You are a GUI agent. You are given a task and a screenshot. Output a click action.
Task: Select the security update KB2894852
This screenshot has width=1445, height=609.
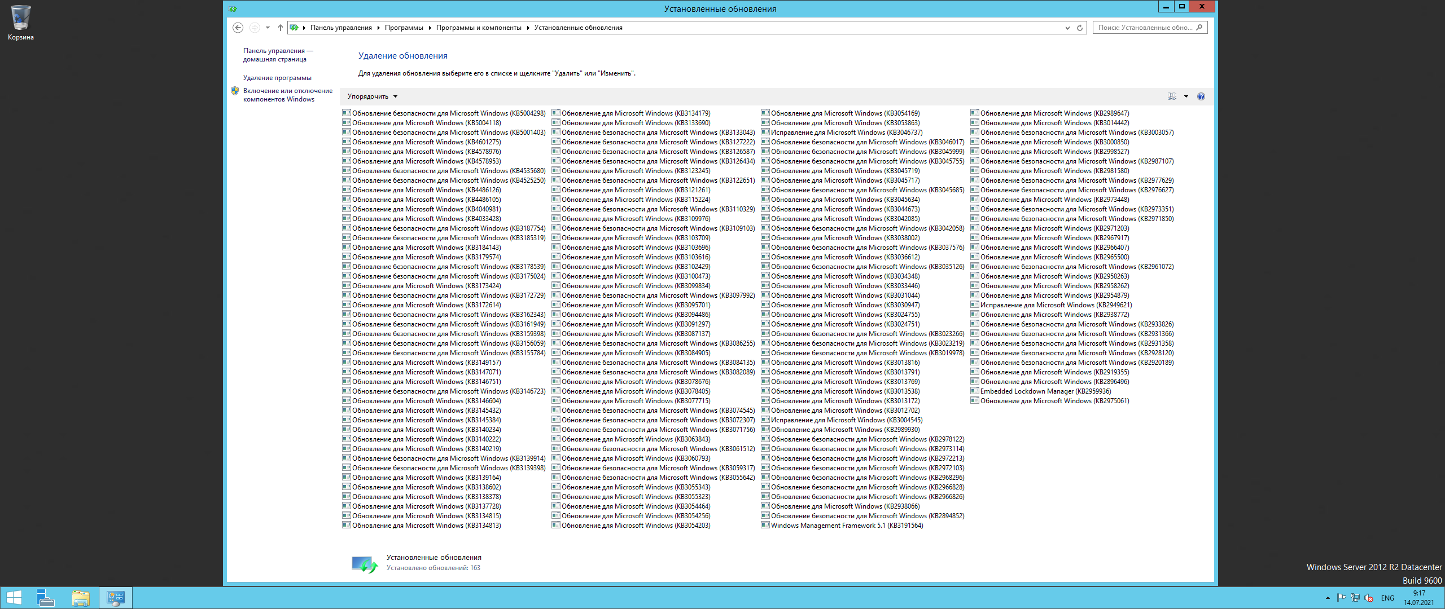863,515
